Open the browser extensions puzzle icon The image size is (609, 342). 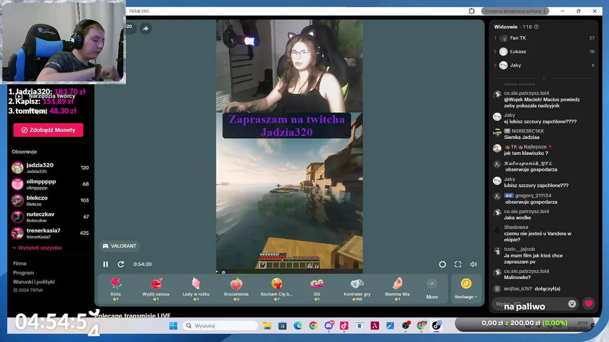tap(471, 11)
